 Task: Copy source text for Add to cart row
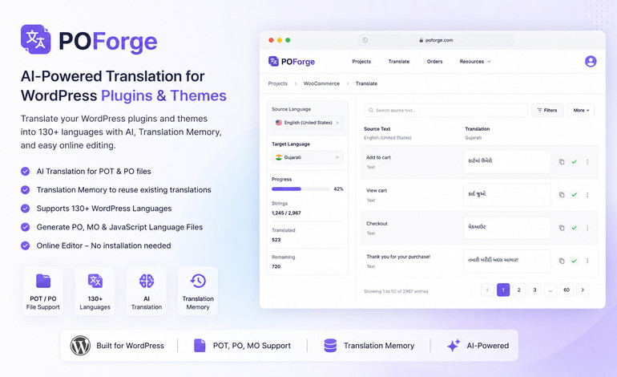[x=562, y=162]
